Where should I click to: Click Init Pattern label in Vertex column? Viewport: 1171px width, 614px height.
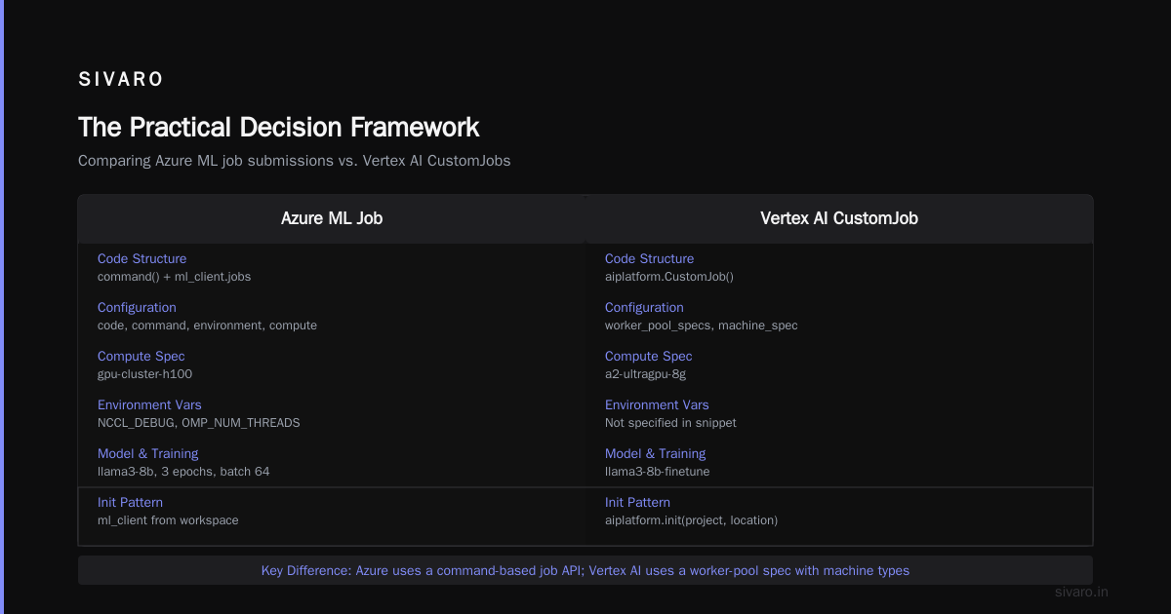coord(637,503)
